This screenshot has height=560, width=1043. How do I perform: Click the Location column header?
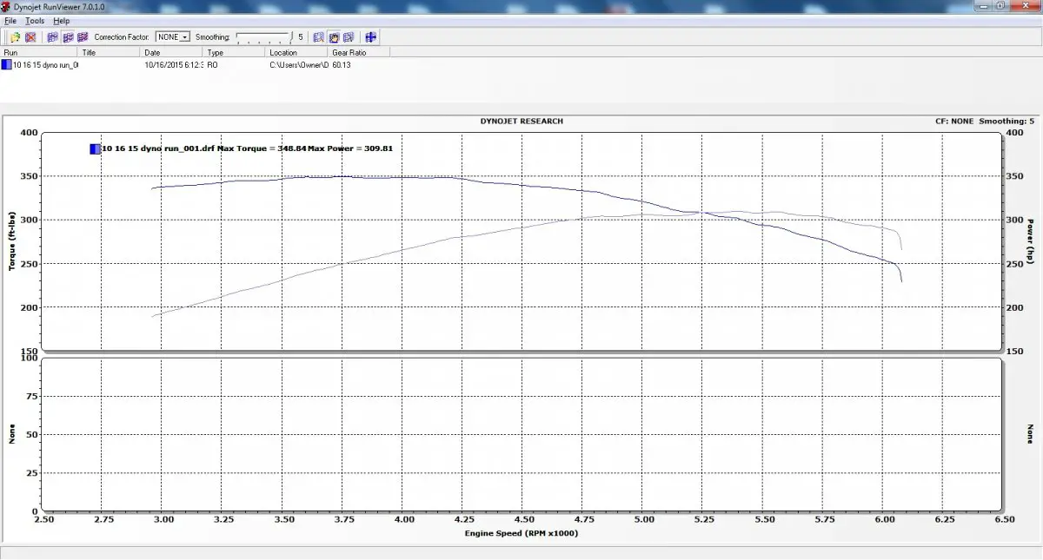(297, 52)
